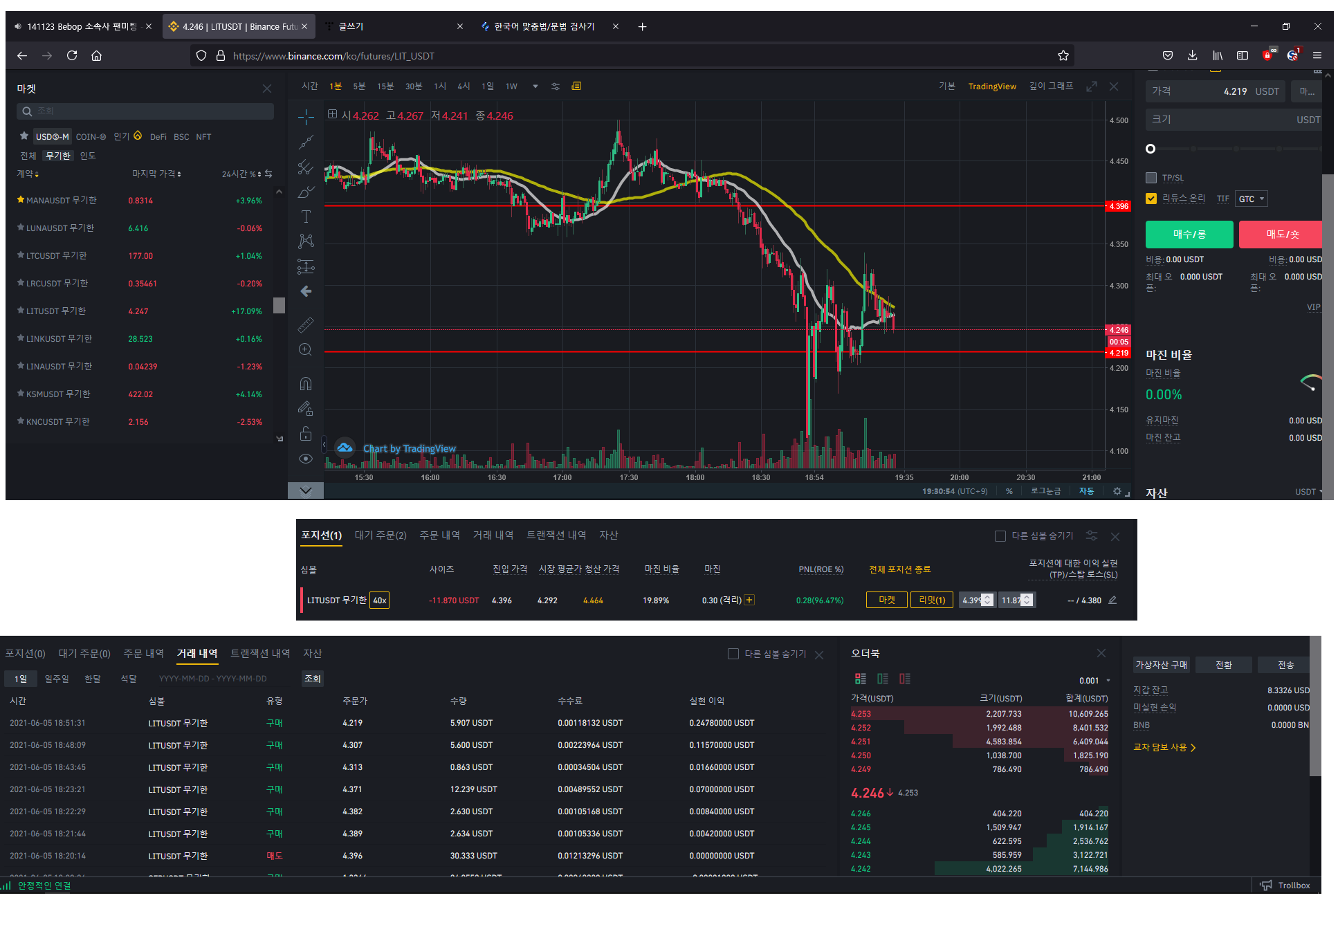Enable the TP/SL checkbox
This screenshot has width=1338, height=927.
click(1151, 178)
